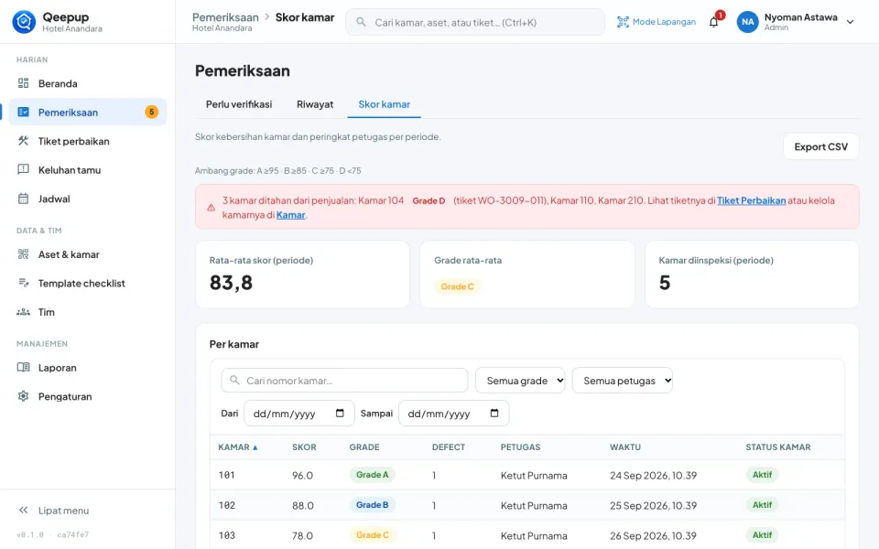Select Pemeriksaan in the sidebar
879x549 pixels.
(88, 112)
